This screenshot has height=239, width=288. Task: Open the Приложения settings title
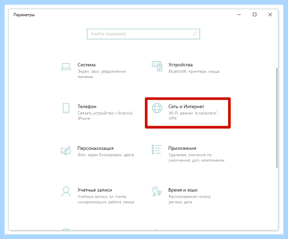183,148
